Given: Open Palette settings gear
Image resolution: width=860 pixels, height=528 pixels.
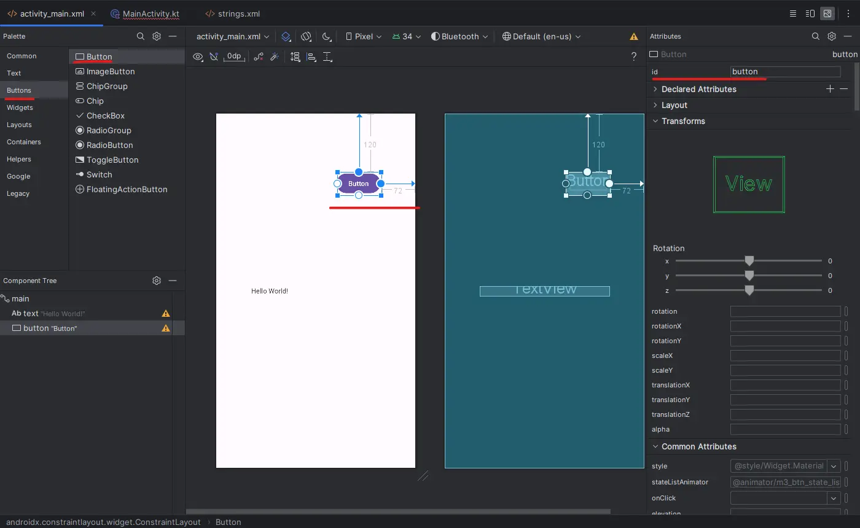Looking at the screenshot, I should point(157,36).
